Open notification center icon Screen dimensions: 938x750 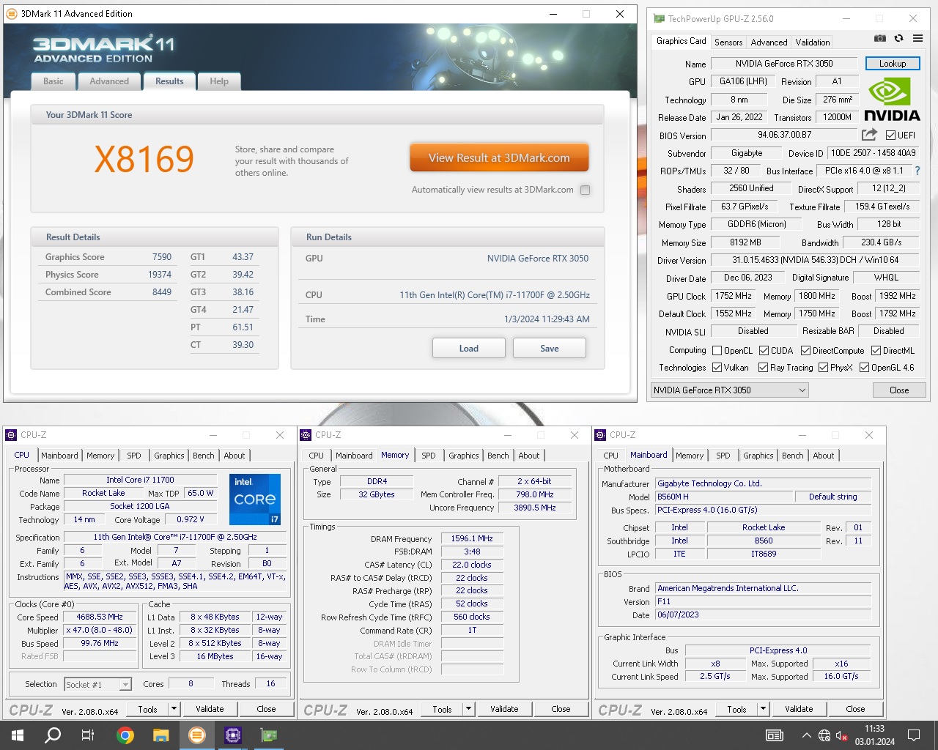pos(914,735)
